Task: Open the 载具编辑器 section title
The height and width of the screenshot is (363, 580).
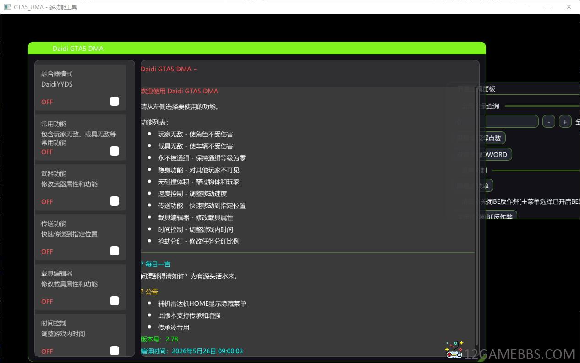Action: coord(57,273)
